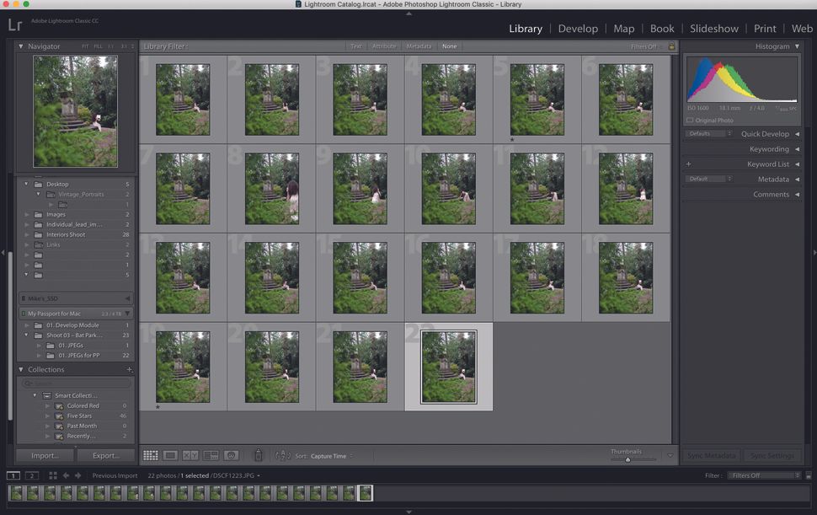Enable the Attribute filter
Image resolution: width=817 pixels, height=515 pixels.
(x=384, y=46)
